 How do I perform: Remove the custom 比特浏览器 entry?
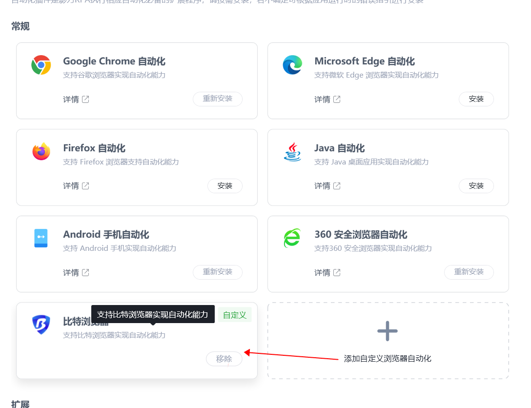224,359
